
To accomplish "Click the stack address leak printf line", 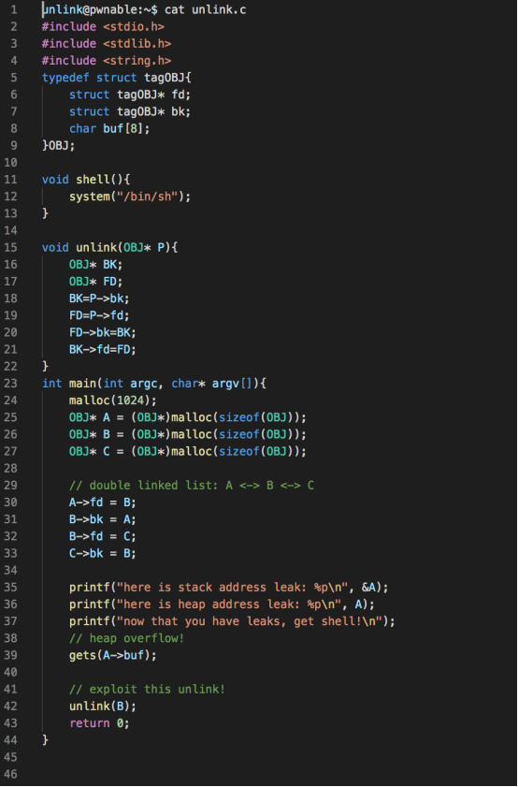I will [x=229, y=588].
